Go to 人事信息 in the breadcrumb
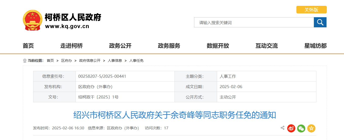 (115, 61)
